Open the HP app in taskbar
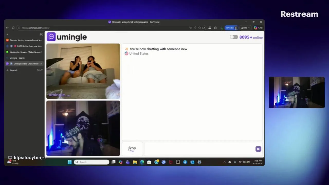 (163, 162)
